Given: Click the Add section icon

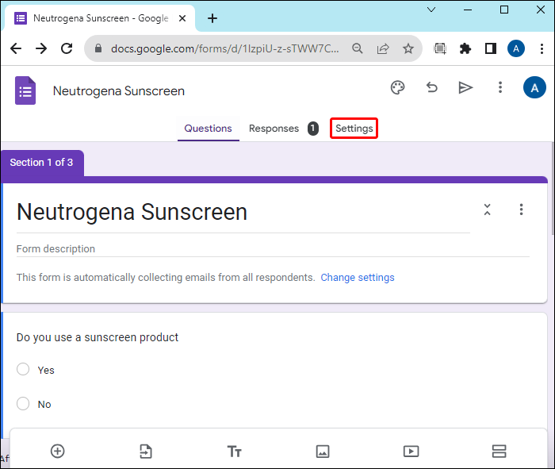Looking at the screenshot, I should click(499, 452).
